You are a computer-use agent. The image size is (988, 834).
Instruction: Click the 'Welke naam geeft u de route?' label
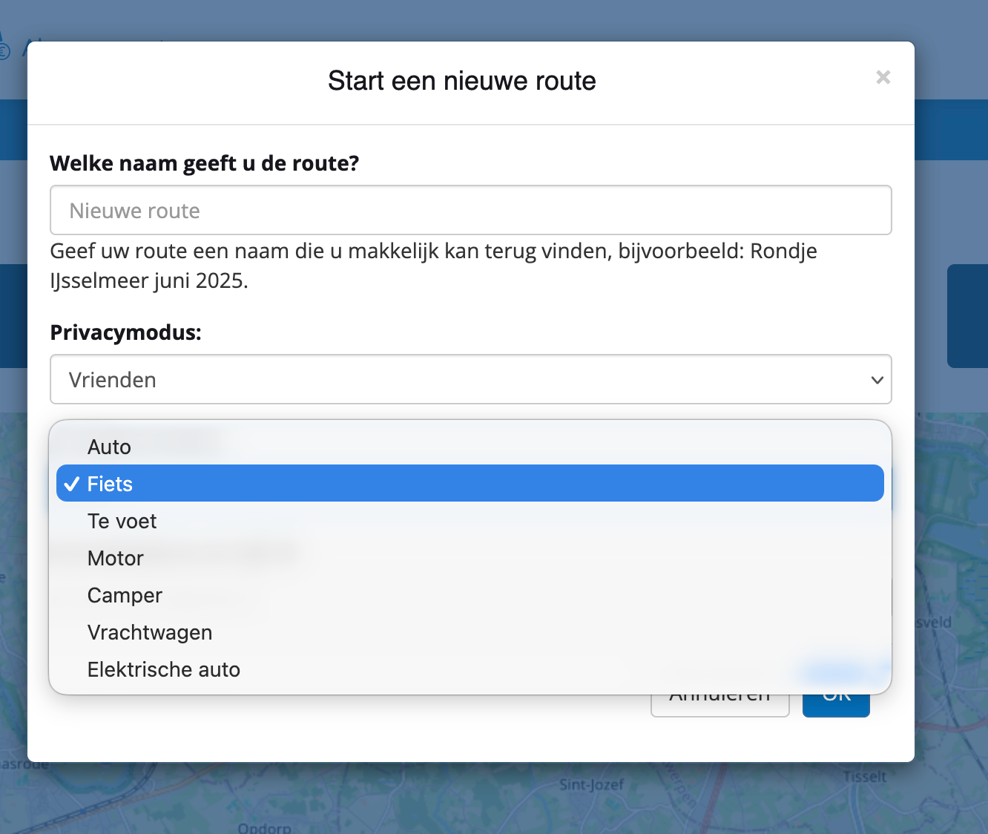point(204,163)
